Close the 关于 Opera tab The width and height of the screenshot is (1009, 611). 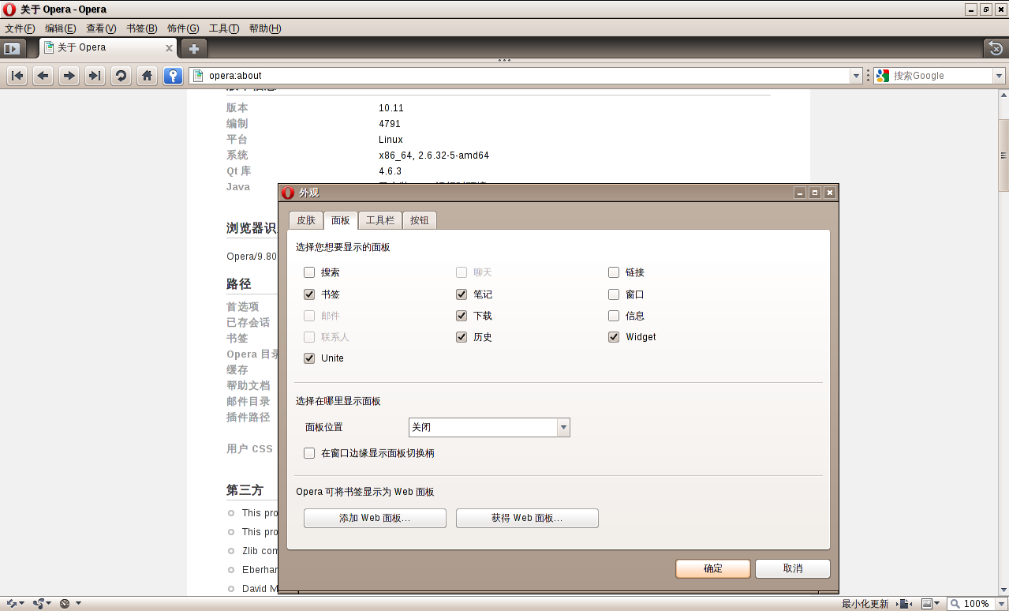tap(169, 48)
